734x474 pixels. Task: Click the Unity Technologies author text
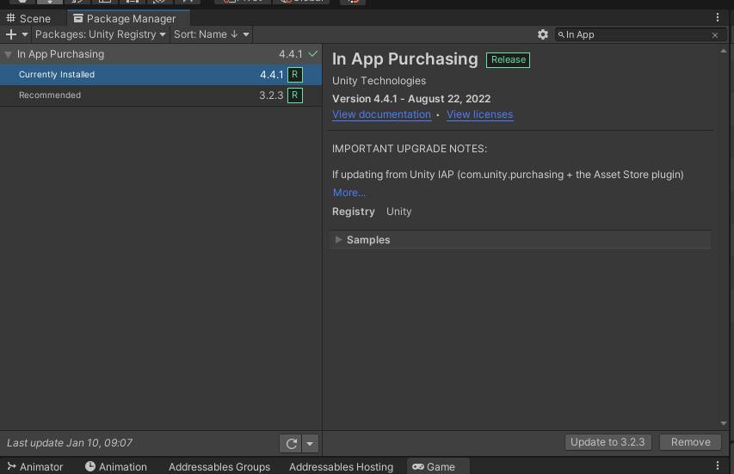(379, 81)
